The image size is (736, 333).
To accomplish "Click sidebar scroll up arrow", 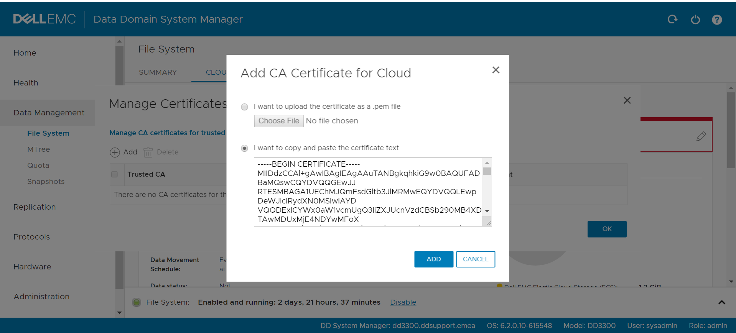I will tap(119, 41).
